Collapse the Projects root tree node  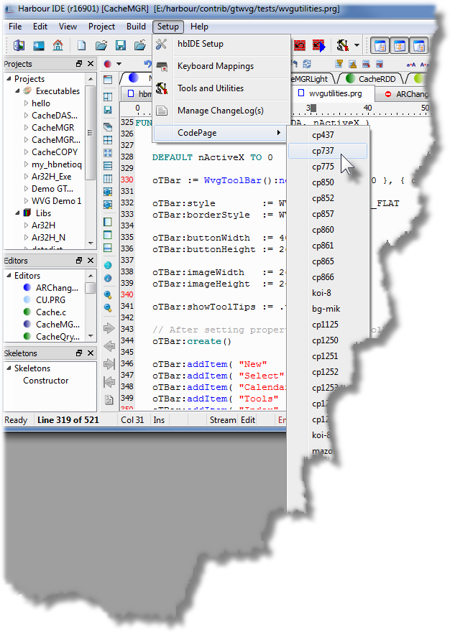(x=9, y=78)
